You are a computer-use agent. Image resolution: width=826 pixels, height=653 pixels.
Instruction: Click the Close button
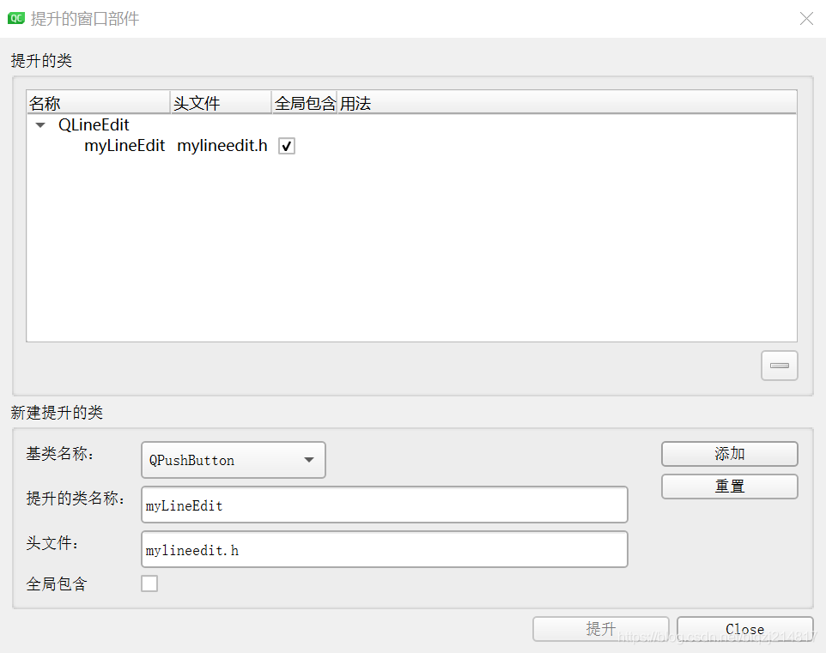(744, 629)
